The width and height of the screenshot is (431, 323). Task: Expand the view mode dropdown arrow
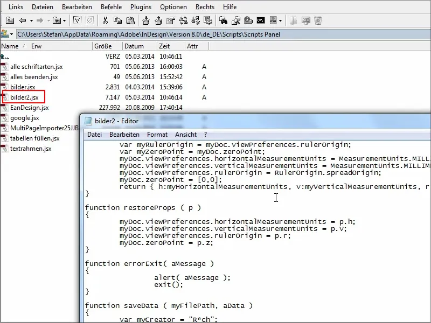point(280,20)
